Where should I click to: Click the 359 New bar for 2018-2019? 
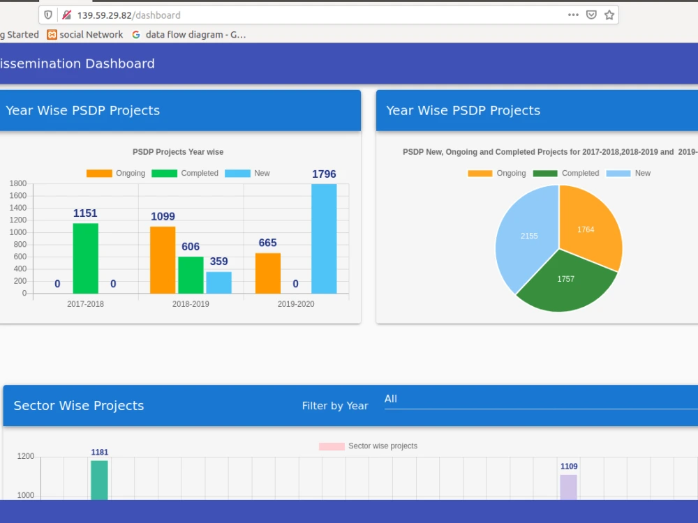218,282
